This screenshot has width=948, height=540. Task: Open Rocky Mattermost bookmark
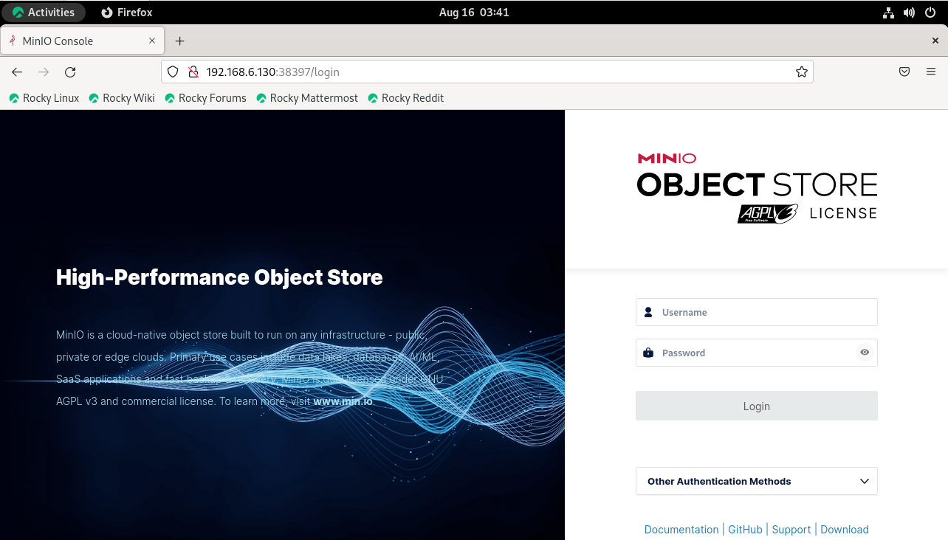pos(307,98)
